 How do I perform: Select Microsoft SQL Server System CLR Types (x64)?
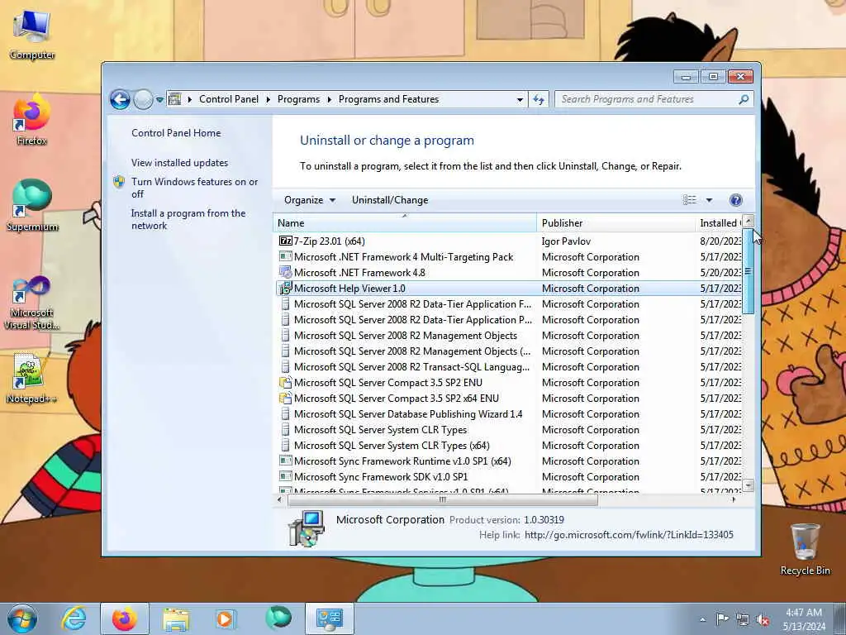pyautogui.click(x=509, y=446)
